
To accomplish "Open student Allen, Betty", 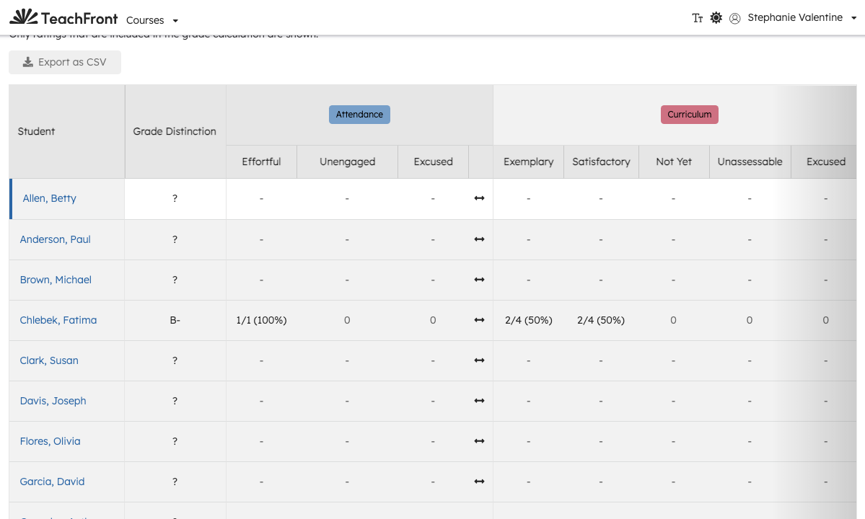I will pyautogui.click(x=49, y=198).
